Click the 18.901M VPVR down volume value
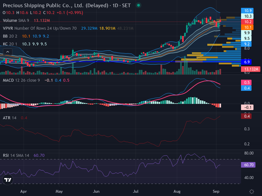 (107, 28)
